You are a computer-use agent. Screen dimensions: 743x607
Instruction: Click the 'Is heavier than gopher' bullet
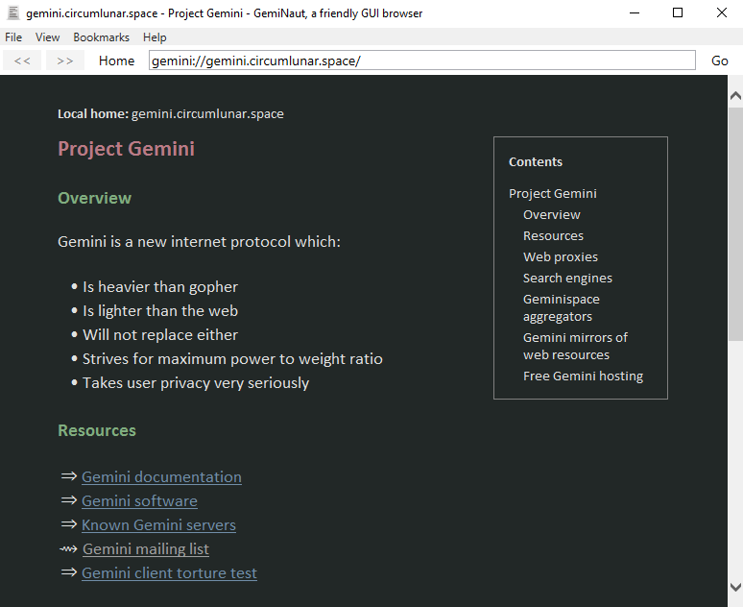coord(160,287)
